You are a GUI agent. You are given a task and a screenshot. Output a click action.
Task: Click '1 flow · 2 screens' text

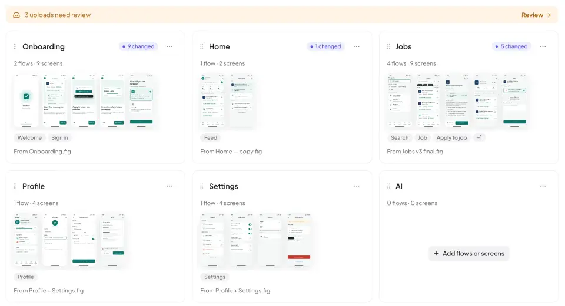(x=222, y=63)
